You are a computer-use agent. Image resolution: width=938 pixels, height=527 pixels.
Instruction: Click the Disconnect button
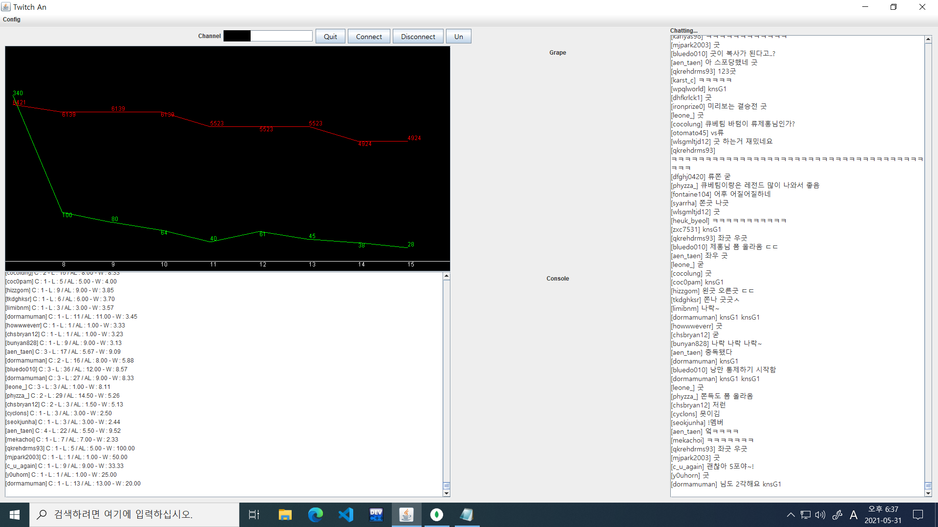418,37
